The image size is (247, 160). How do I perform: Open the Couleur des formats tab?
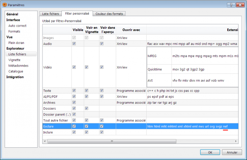(109, 14)
